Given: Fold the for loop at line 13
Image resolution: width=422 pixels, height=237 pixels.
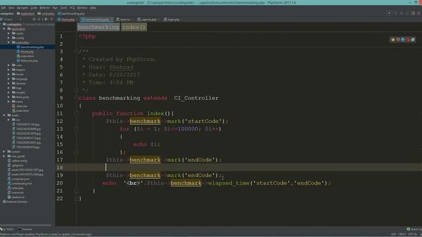Looking at the screenshot, I should click(76, 129).
